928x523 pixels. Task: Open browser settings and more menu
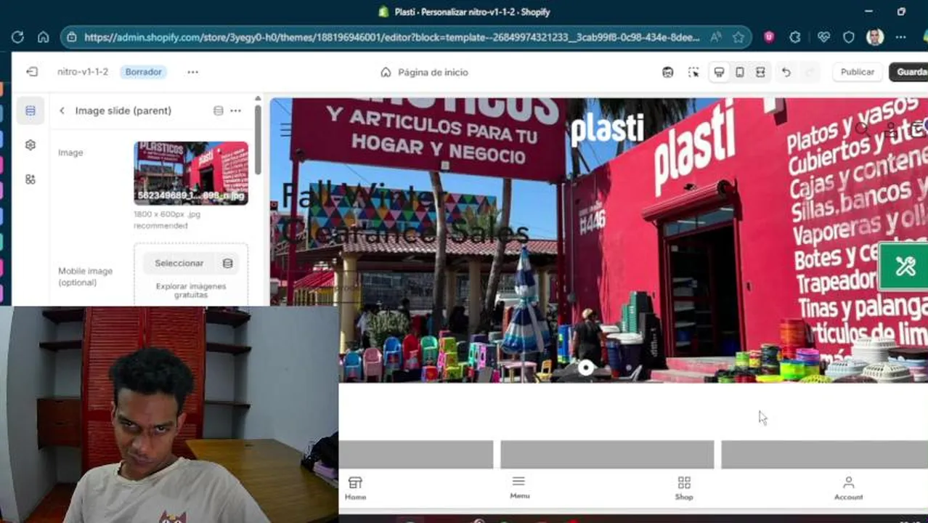tap(900, 37)
